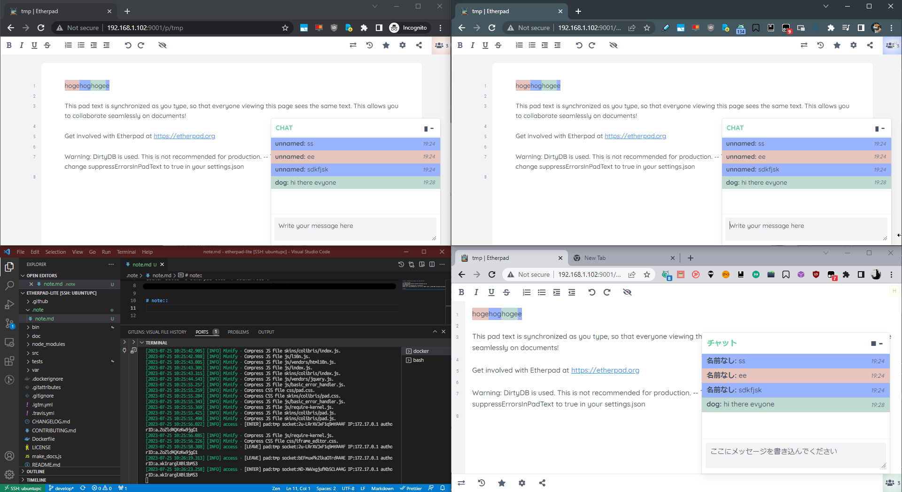The height and width of the screenshot is (492, 902).
Task: Toggle clear authorship colors
Action: click(163, 45)
